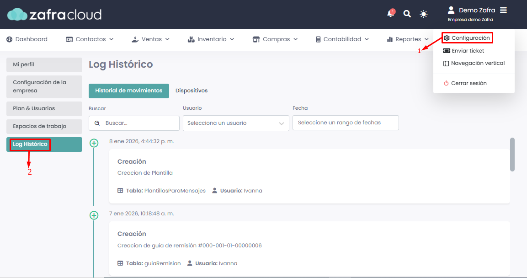
Task: Click the zafracloud logo
Action: click(54, 15)
